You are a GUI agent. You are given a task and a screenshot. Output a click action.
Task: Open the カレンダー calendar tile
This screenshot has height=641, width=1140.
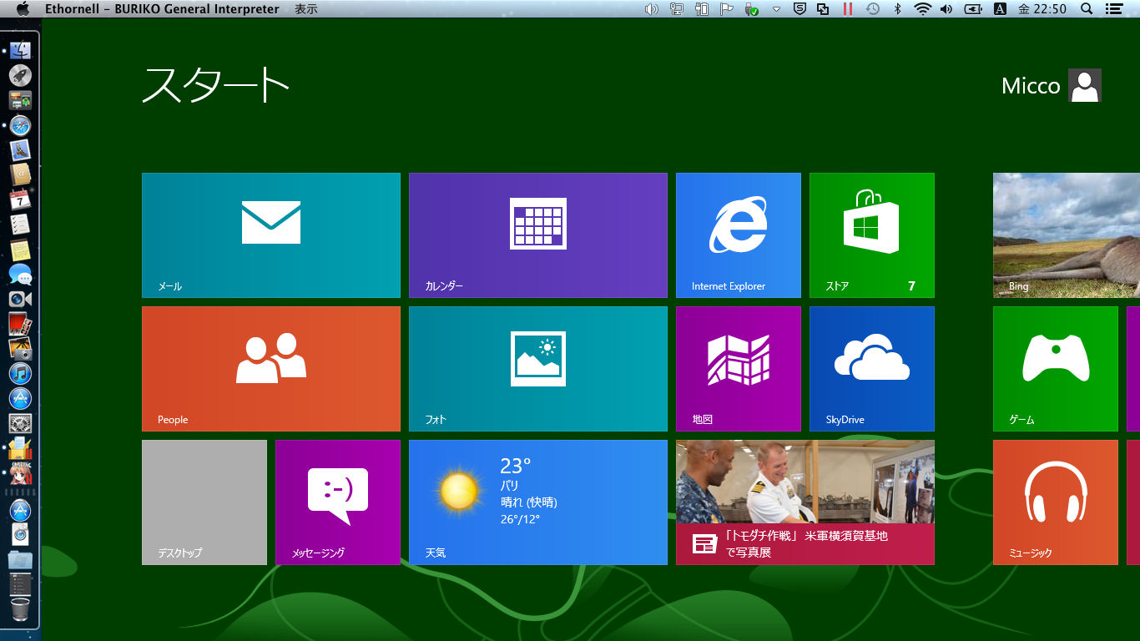538,235
